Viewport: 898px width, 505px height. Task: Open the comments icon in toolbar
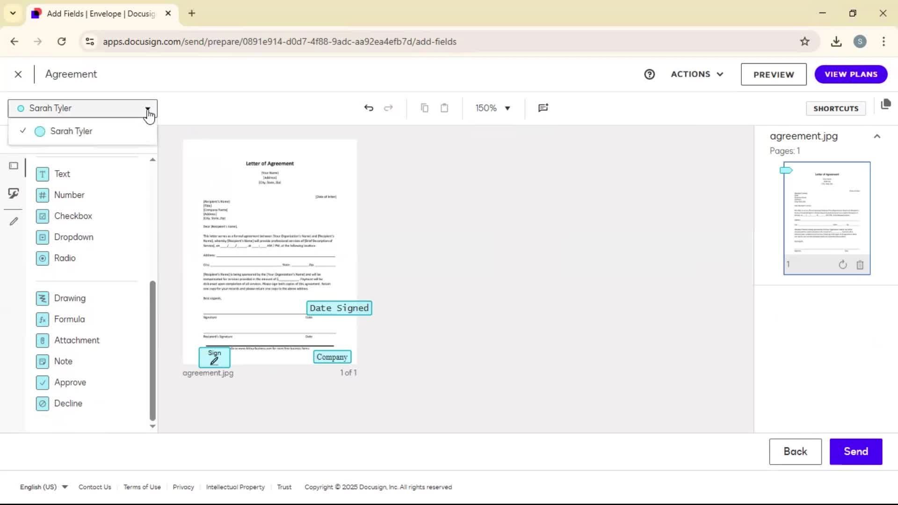(543, 108)
